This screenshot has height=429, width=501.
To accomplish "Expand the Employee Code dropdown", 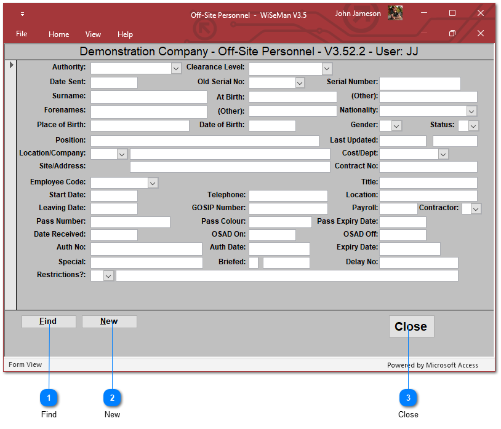I will pyautogui.click(x=153, y=183).
